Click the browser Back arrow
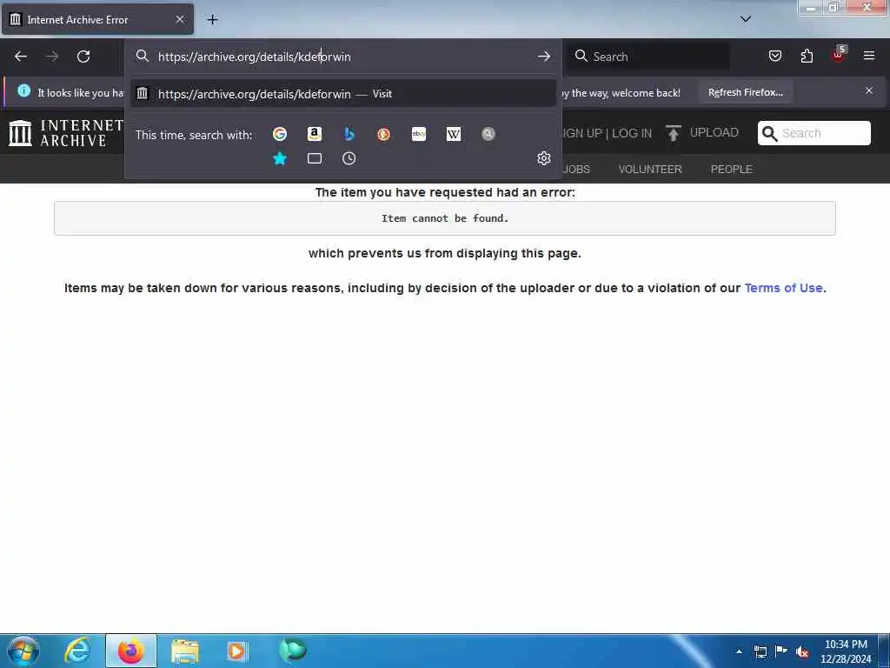 [x=21, y=57]
